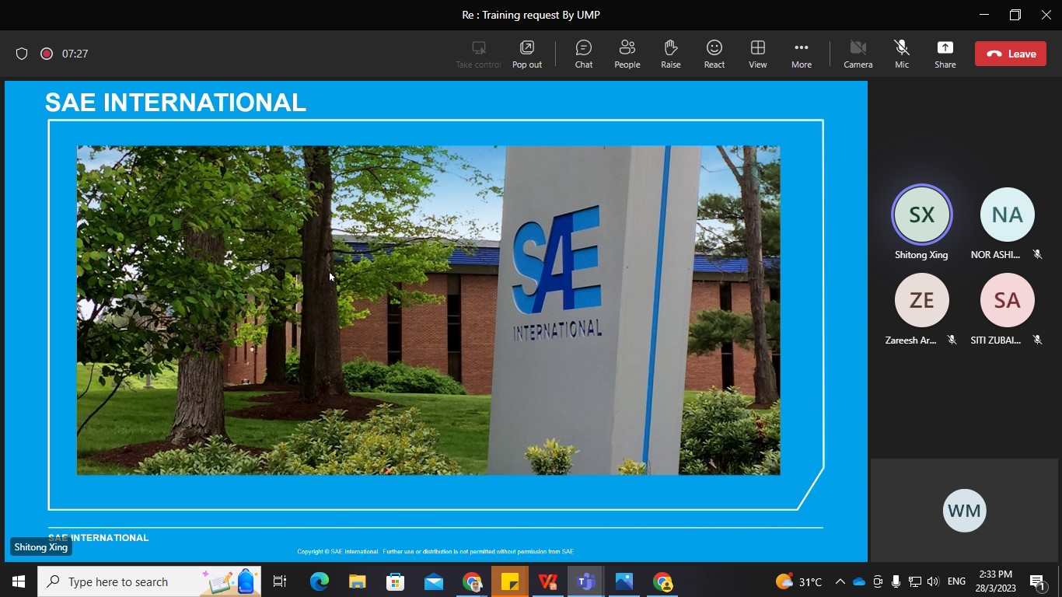Open File Explorer from the taskbar

[357, 581]
